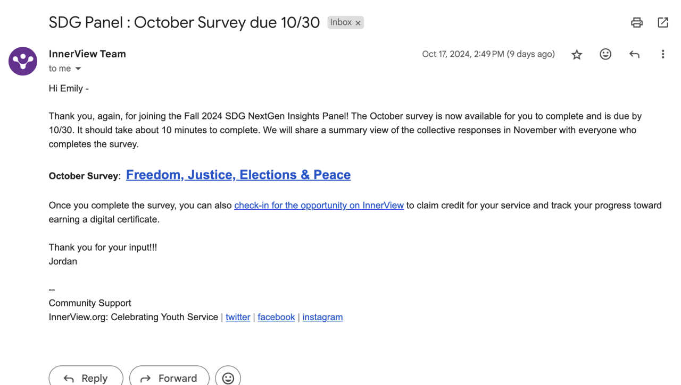Click the reply arrow icon in header
The image size is (681, 385).
[634, 54]
